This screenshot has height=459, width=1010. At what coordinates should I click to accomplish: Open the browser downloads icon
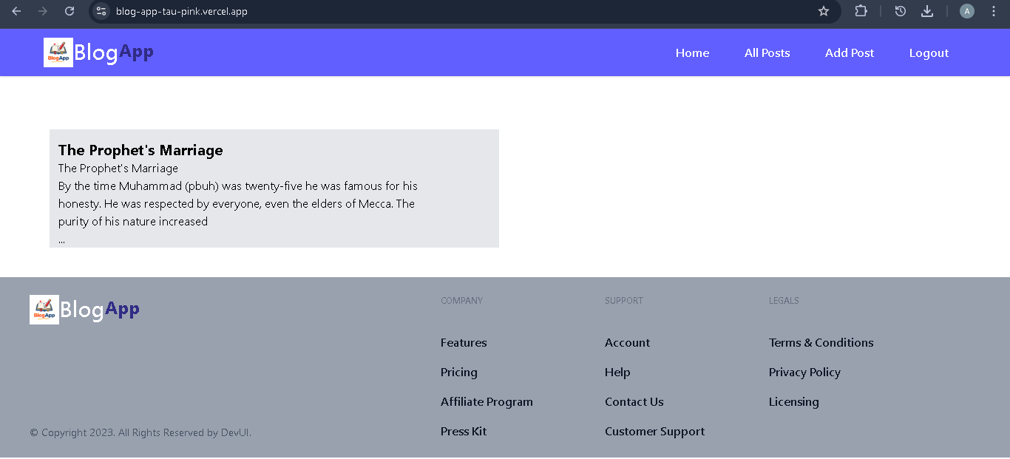(x=927, y=11)
